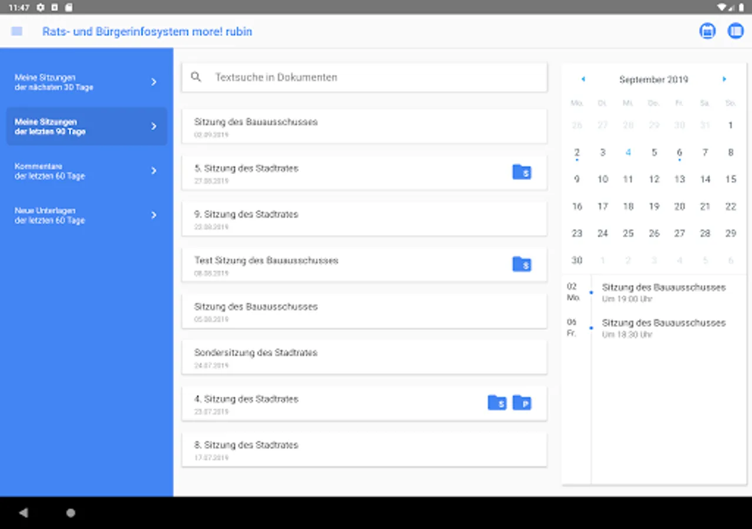
Task: Go to previous month in calendar
Action: point(583,79)
